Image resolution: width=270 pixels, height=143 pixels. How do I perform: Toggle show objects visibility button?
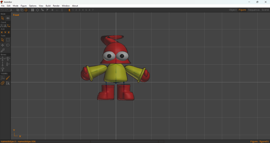click(3, 83)
